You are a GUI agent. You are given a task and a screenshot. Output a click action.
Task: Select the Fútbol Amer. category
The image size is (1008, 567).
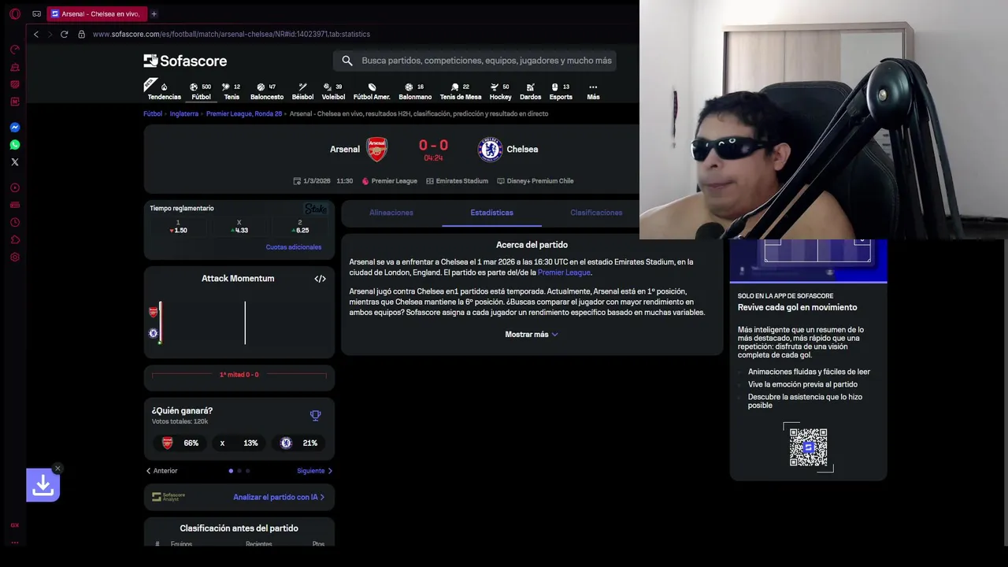pos(372,91)
